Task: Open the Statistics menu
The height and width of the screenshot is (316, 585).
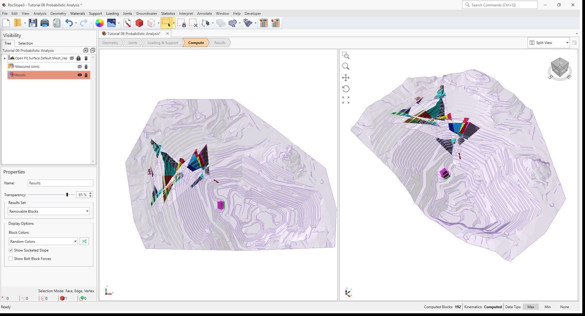Action: point(168,14)
